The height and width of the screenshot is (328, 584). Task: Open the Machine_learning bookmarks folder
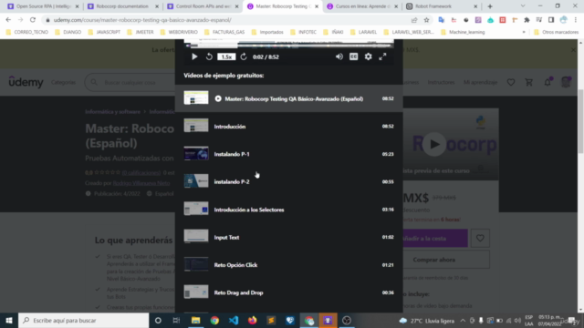[463, 33]
